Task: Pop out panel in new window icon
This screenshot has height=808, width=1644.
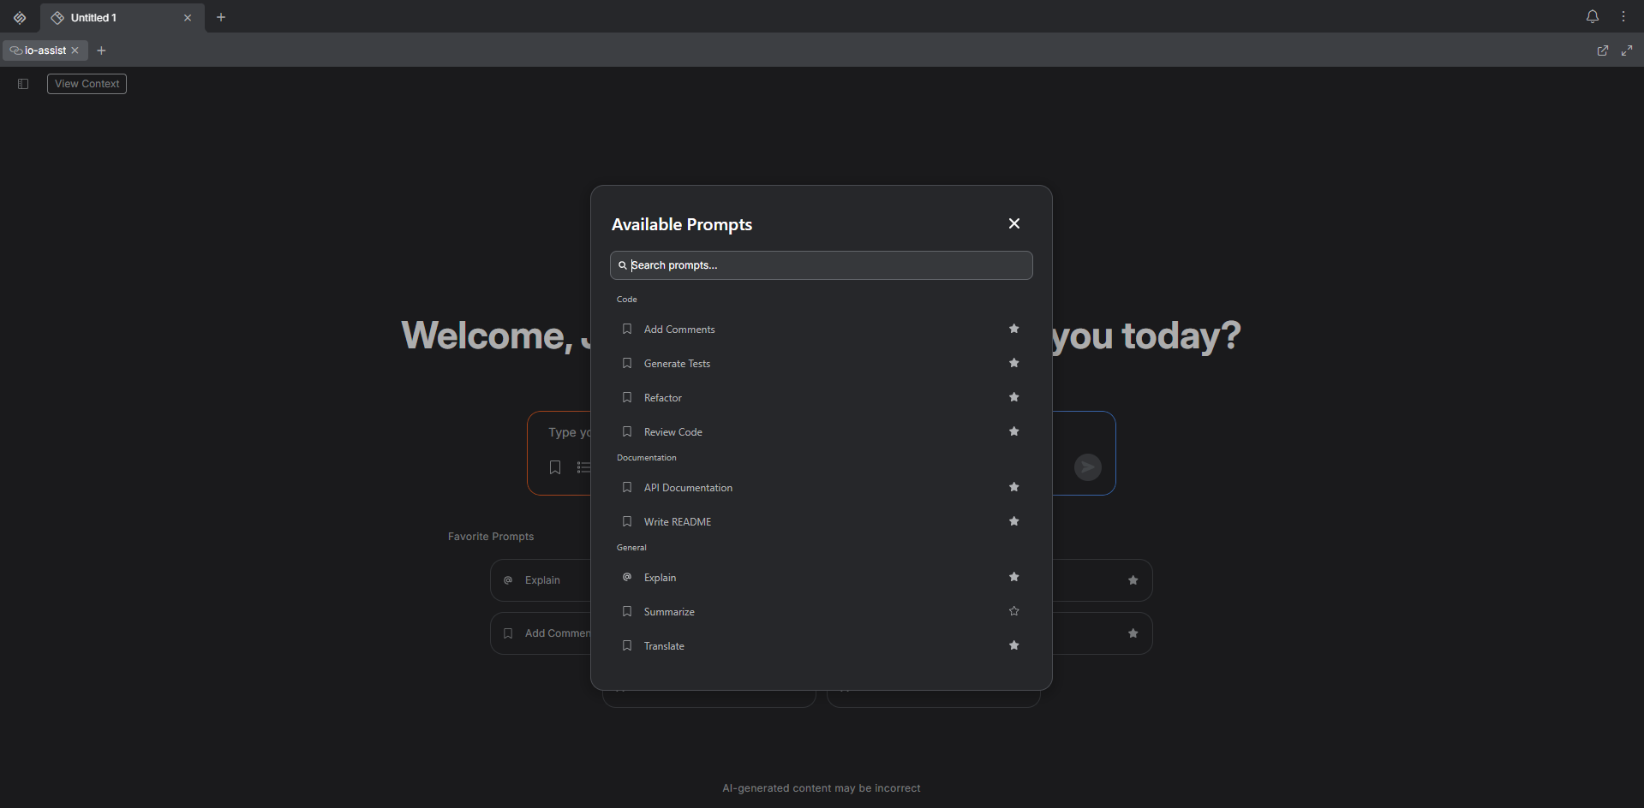Action: [x=1603, y=50]
